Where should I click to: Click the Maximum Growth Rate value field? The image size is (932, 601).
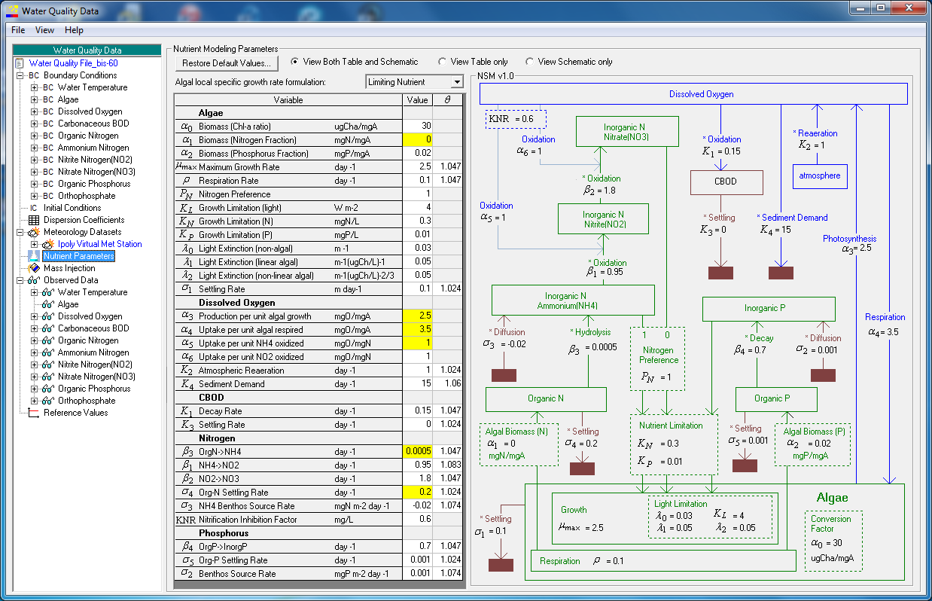[x=418, y=167]
